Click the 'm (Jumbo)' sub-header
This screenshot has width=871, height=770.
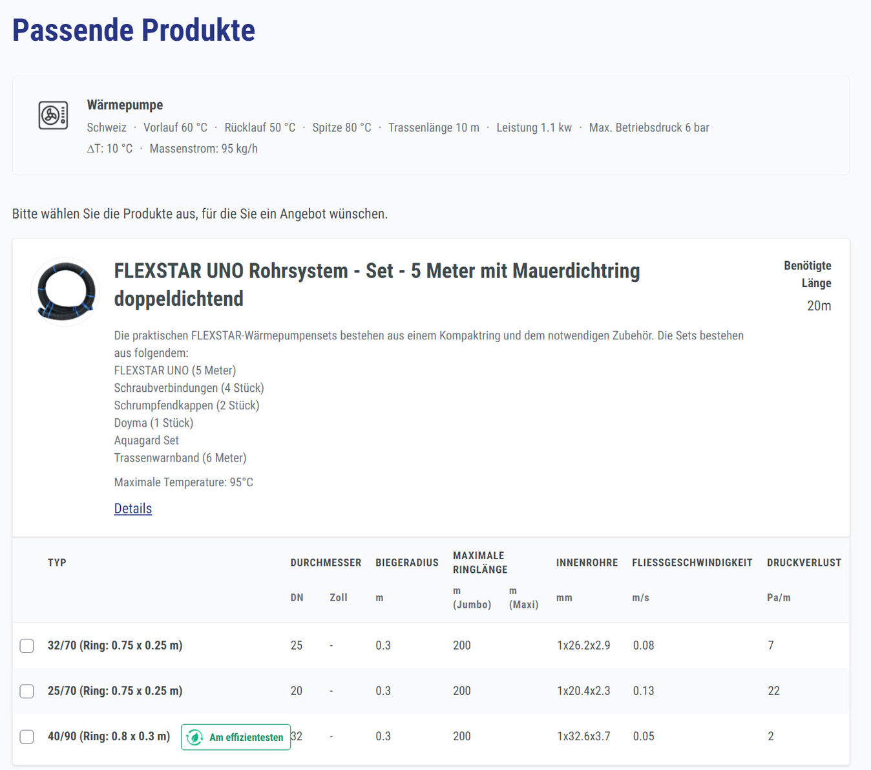[472, 598]
